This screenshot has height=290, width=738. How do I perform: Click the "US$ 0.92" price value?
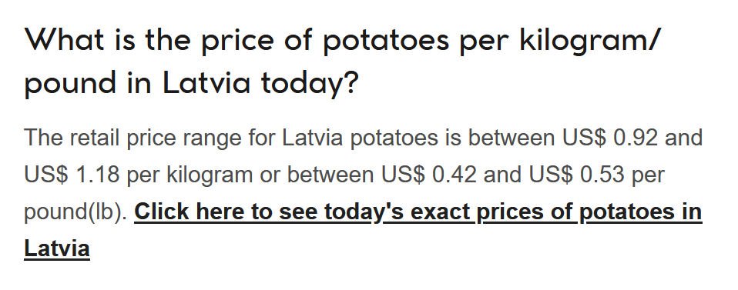609,138
